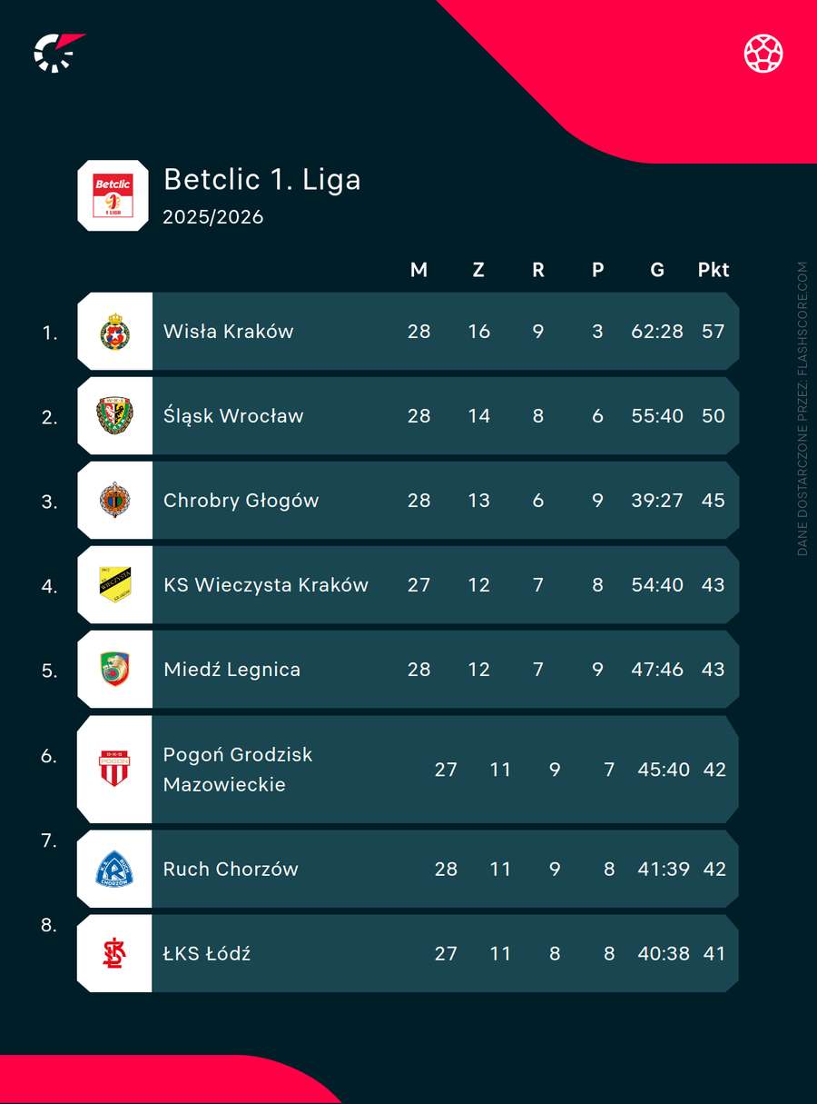
Task: Click Wisła Kraków's 57 points value
Action: point(714,331)
